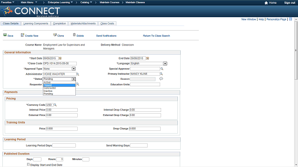Screen dimensions: 298x167
Task: Open the Start Date calendar picker
Action: point(60,58)
